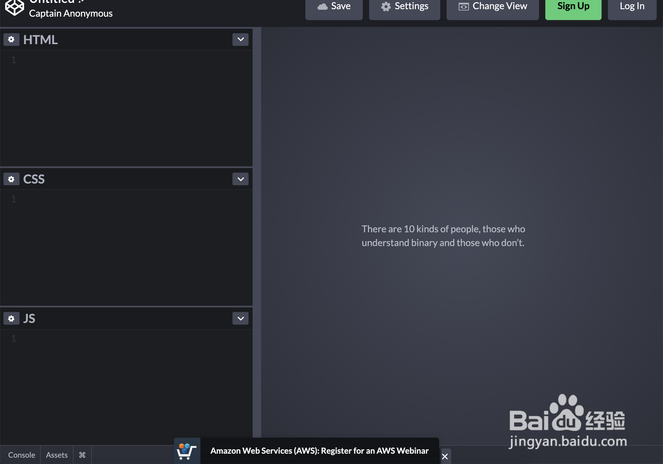663x464 pixels.
Task: Toggle the keyboard shortcuts panel
Action: pos(82,455)
